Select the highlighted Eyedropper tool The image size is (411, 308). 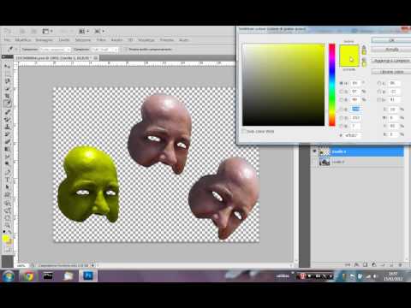pos(7,104)
